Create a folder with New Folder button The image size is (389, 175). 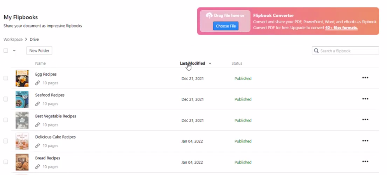[x=39, y=50]
